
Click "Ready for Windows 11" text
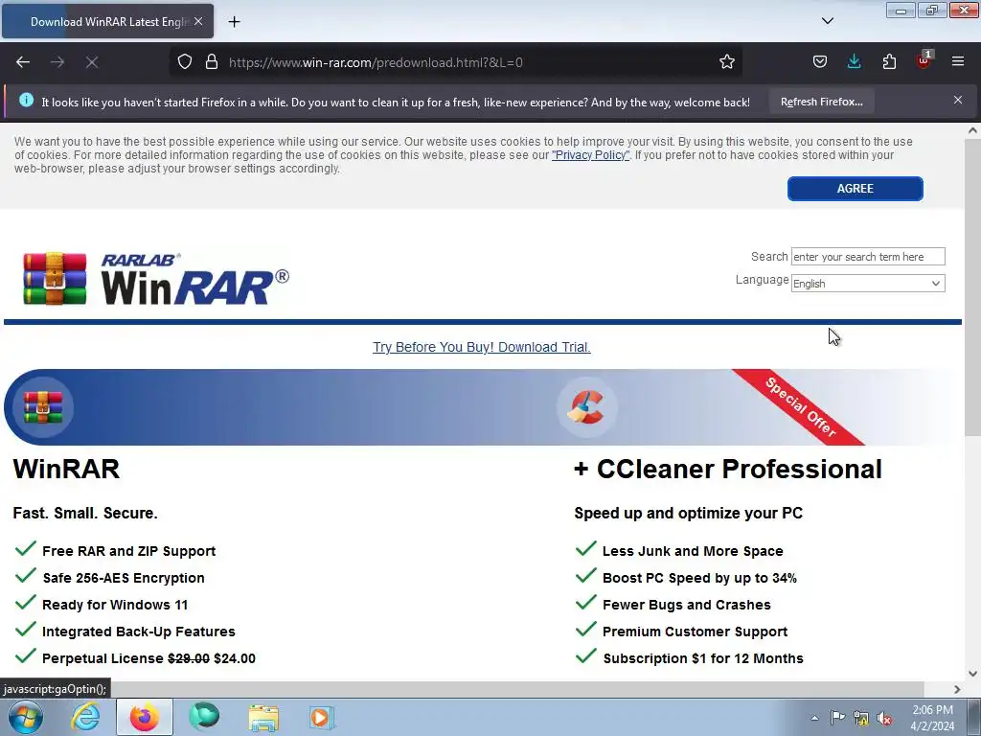(x=115, y=606)
